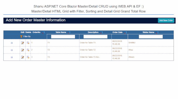
Task: Sort by Table Name column icon
Action: point(69,33)
